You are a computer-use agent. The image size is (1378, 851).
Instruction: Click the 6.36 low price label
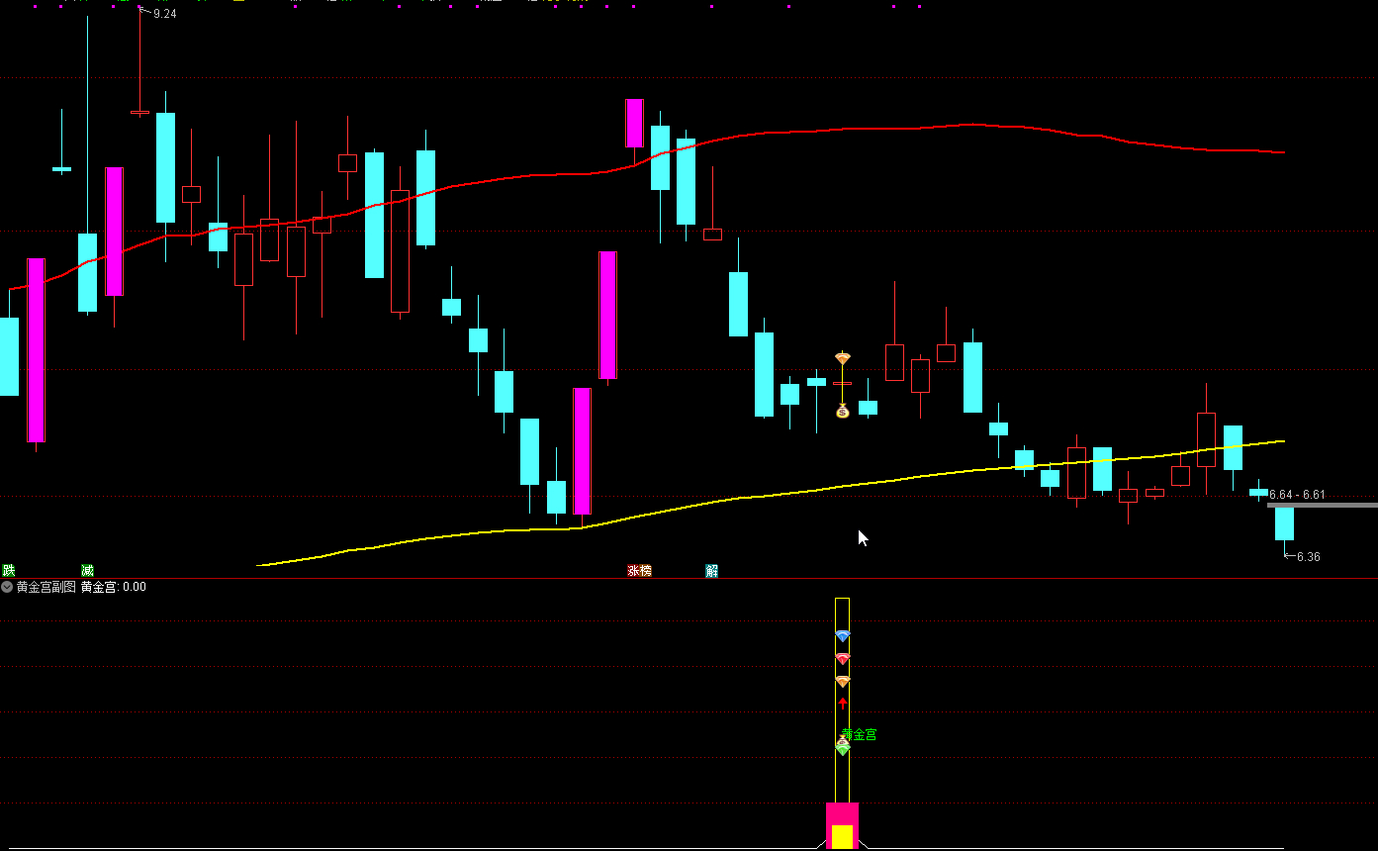coord(1308,557)
